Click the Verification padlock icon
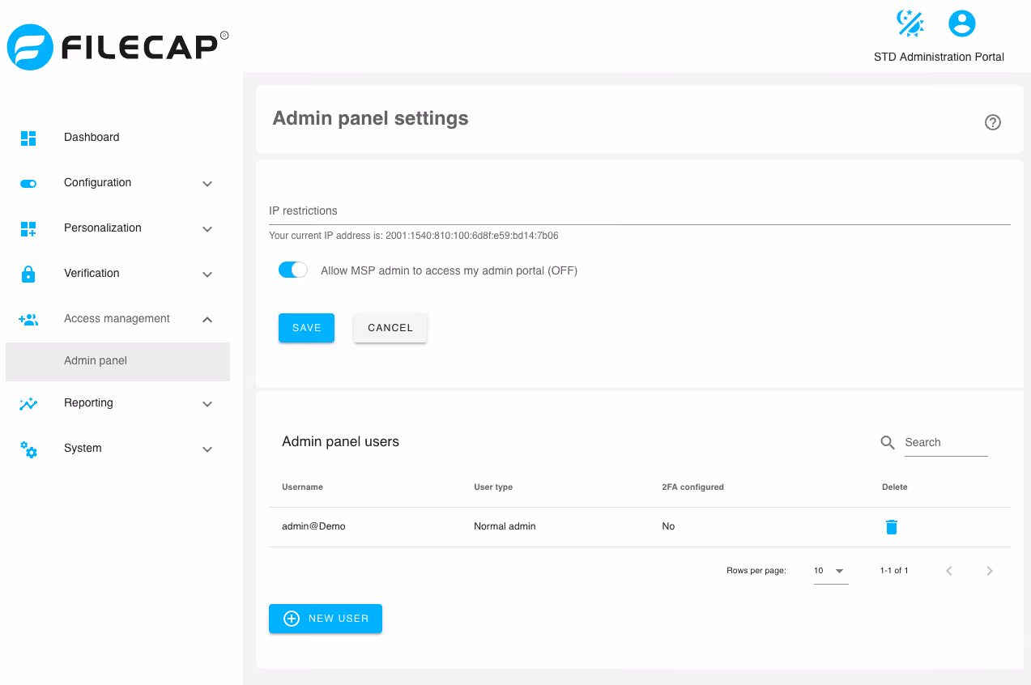Image resolution: width=1031 pixels, height=685 pixels. pyautogui.click(x=28, y=274)
